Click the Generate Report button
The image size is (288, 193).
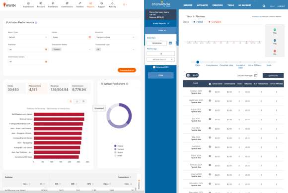click(127, 70)
